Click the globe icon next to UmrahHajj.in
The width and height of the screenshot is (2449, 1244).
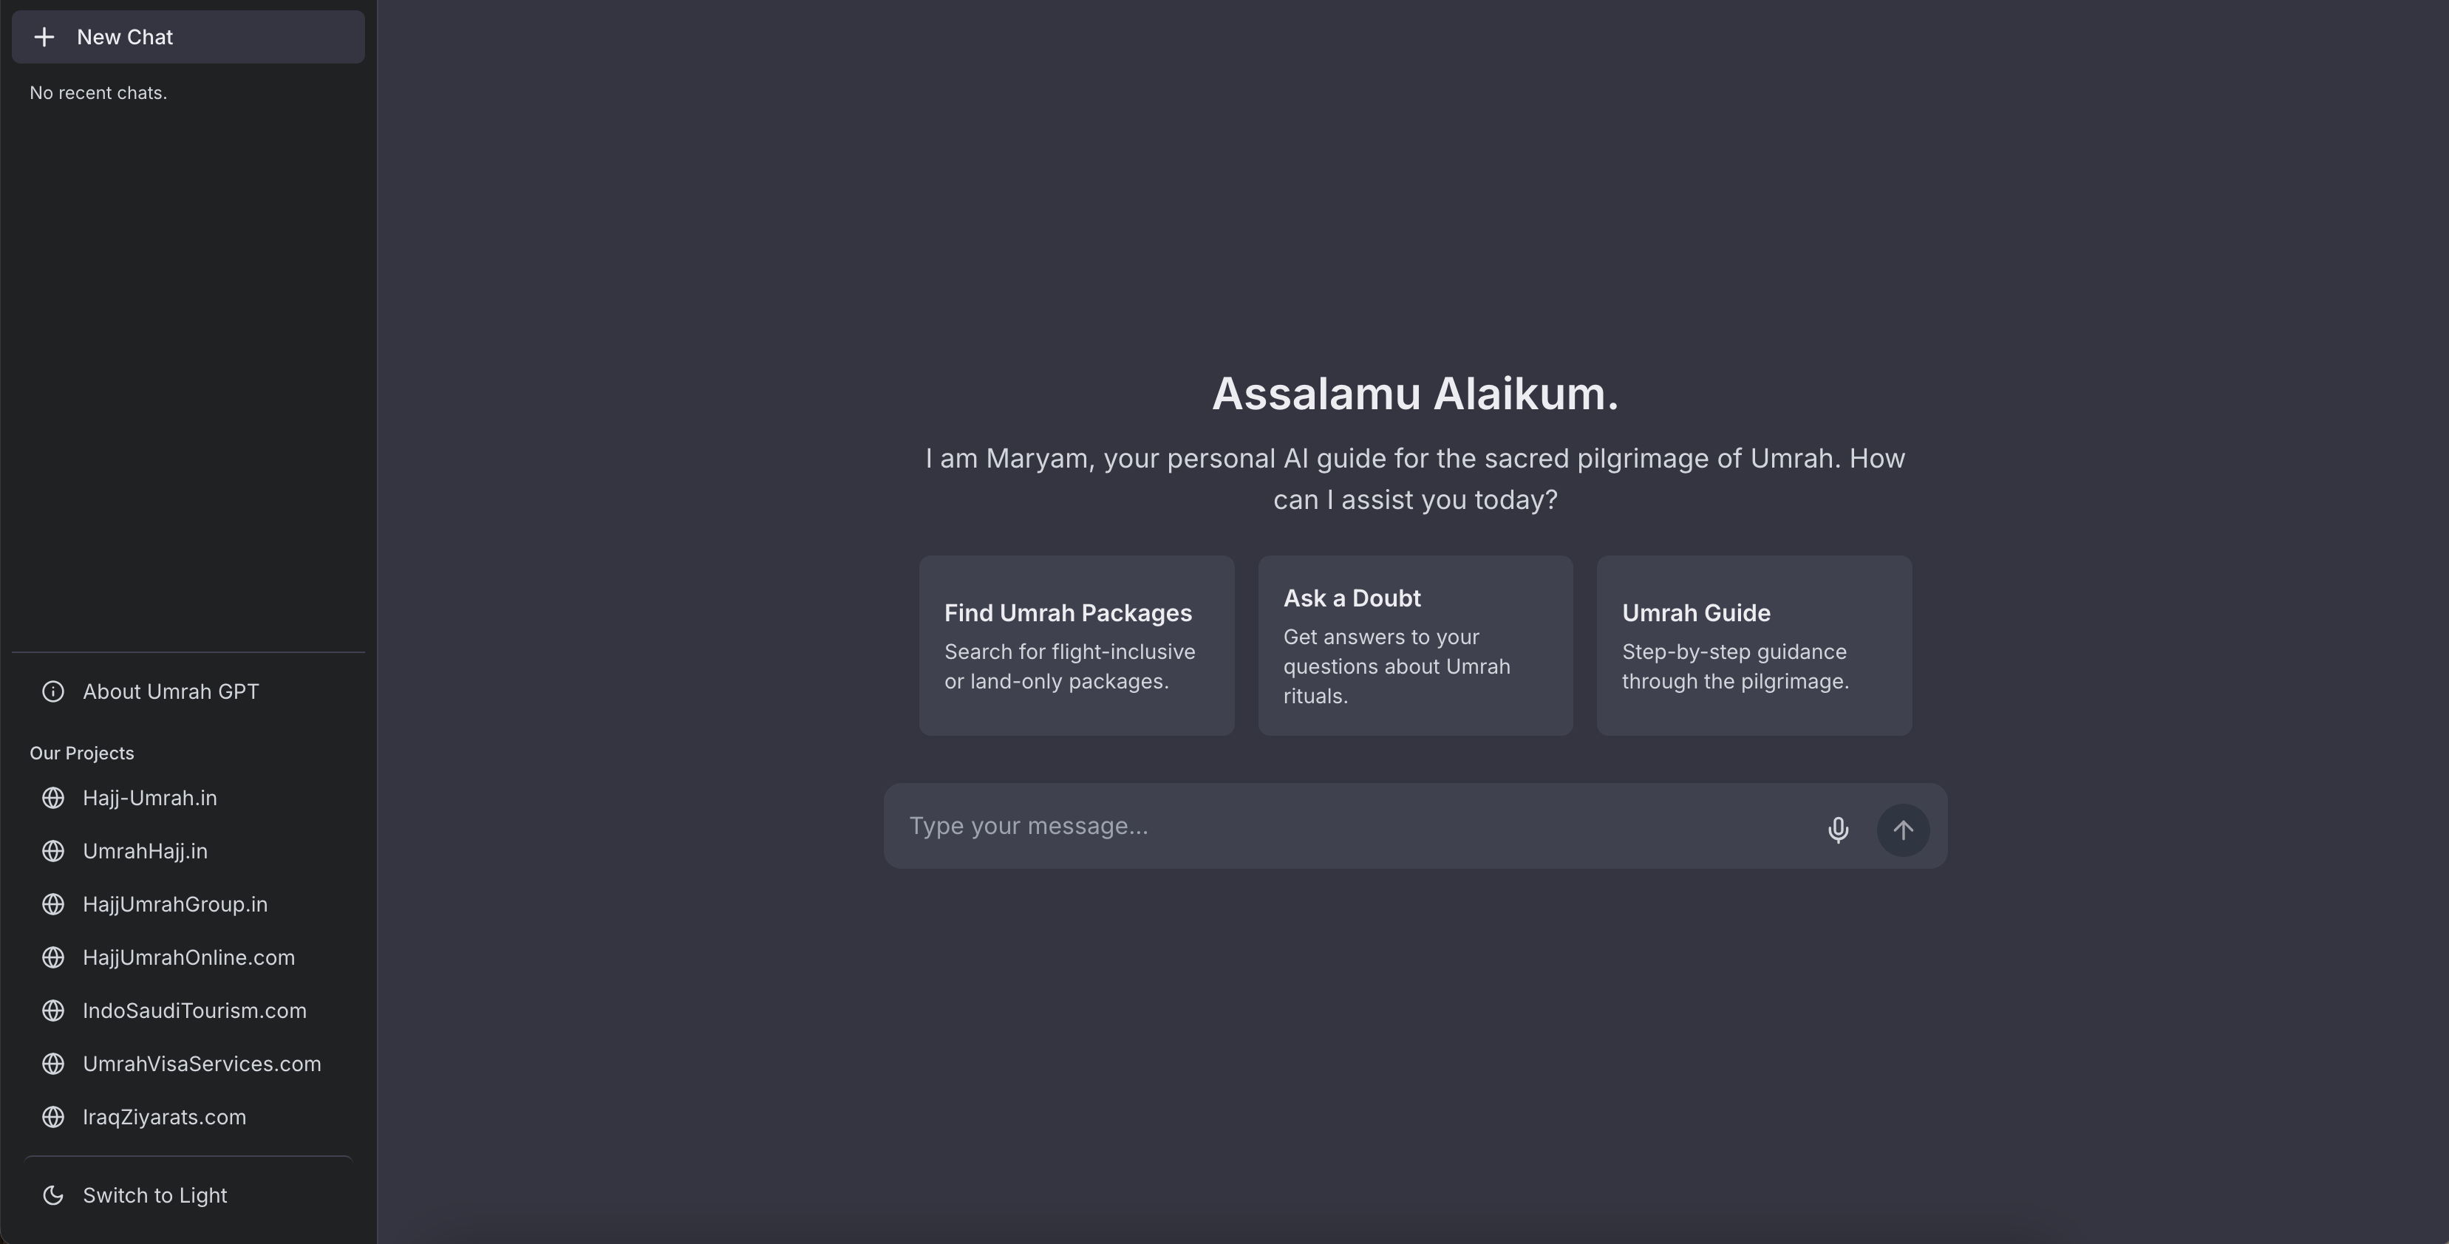tap(53, 852)
